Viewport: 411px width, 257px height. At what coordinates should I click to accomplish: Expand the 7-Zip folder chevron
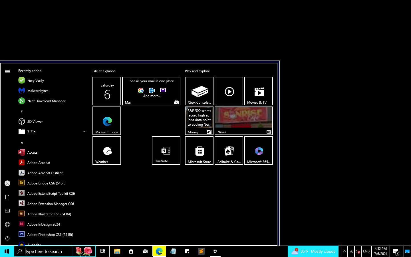[84, 132]
